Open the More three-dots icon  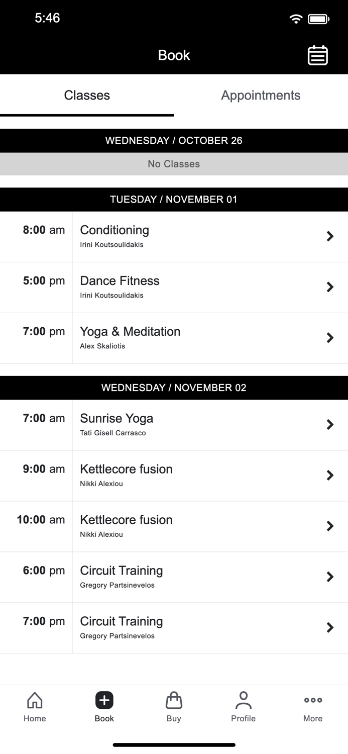[313, 700]
